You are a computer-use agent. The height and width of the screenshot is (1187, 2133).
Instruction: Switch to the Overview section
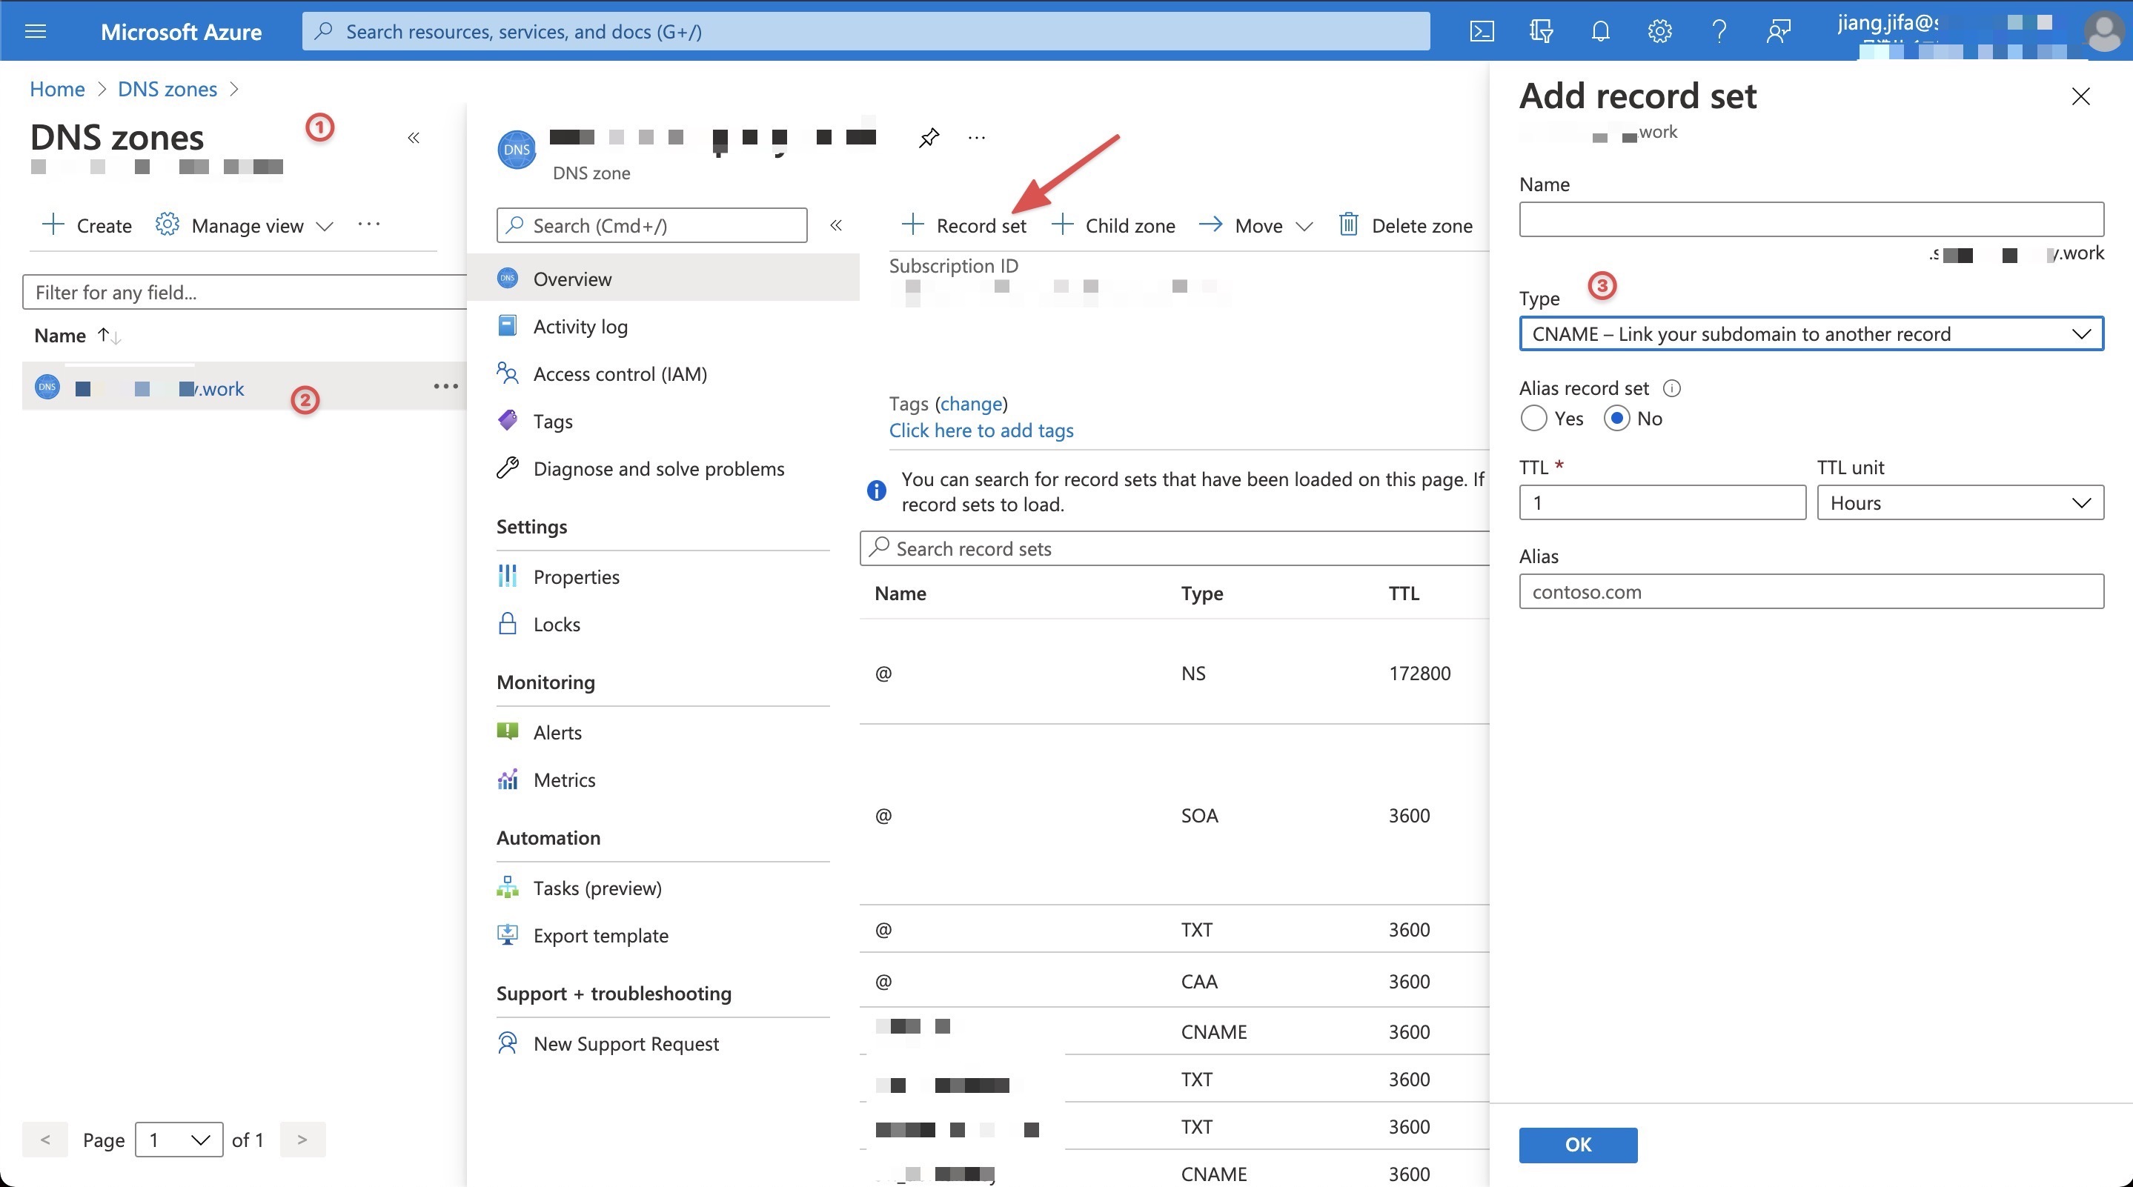[x=572, y=279]
